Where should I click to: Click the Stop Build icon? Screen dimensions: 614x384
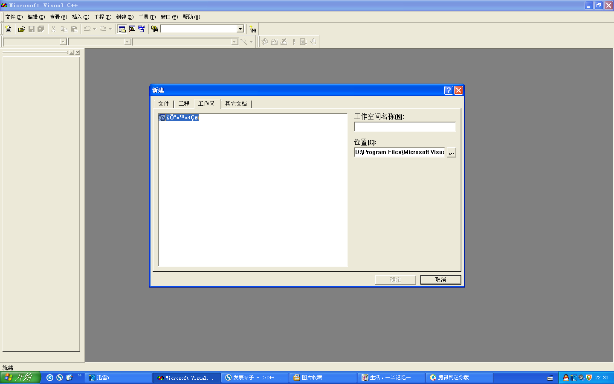(x=284, y=41)
